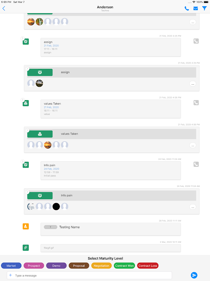The width and height of the screenshot is (210, 281).
Task: Tap the phone call icon in header
Action: click(x=187, y=8)
